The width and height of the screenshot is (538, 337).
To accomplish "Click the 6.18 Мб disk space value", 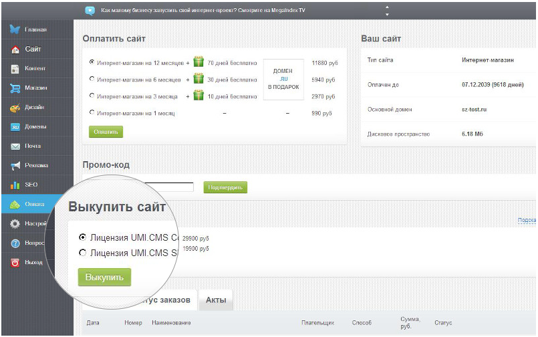I will (472, 134).
